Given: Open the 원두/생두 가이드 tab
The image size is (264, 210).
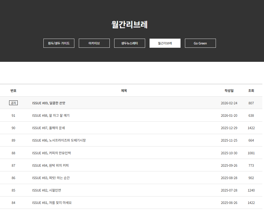Looking at the screenshot, I should pos(59,43).
